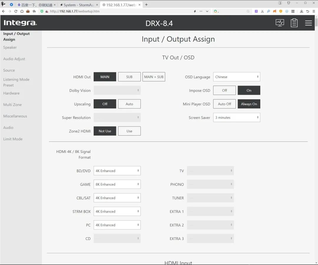Open Audio Adjust in sidebar
The height and width of the screenshot is (265, 318).
click(14, 59)
